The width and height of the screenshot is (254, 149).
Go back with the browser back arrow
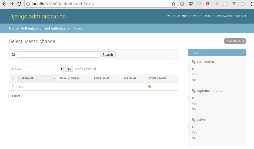pos(4,4)
